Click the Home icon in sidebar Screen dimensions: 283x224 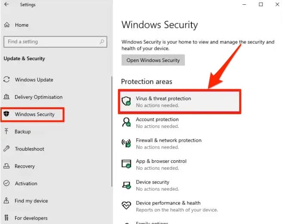(x=6, y=25)
